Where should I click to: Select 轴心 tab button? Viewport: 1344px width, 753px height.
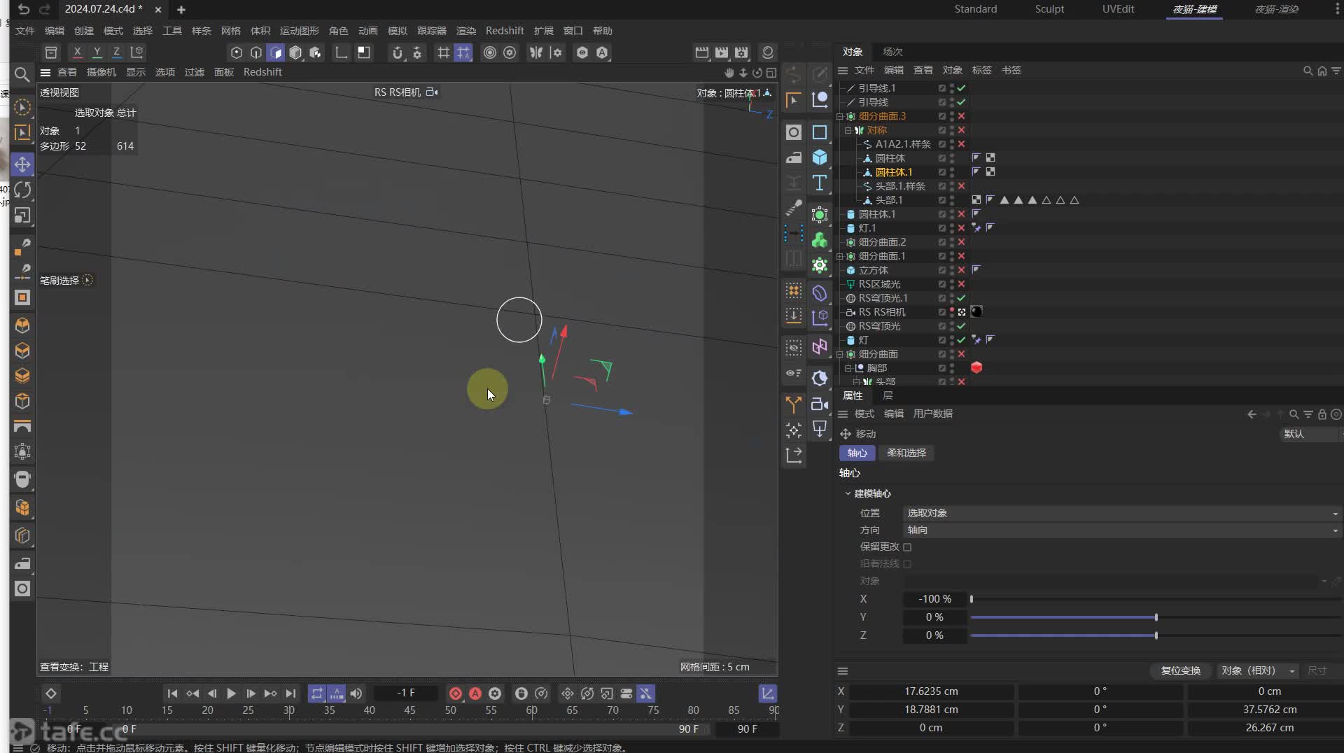coord(857,453)
